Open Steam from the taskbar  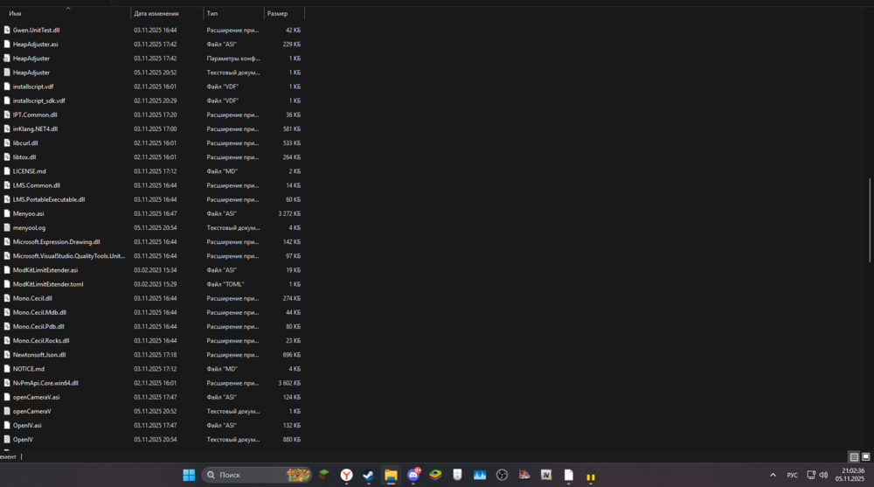pyautogui.click(x=369, y=475)
